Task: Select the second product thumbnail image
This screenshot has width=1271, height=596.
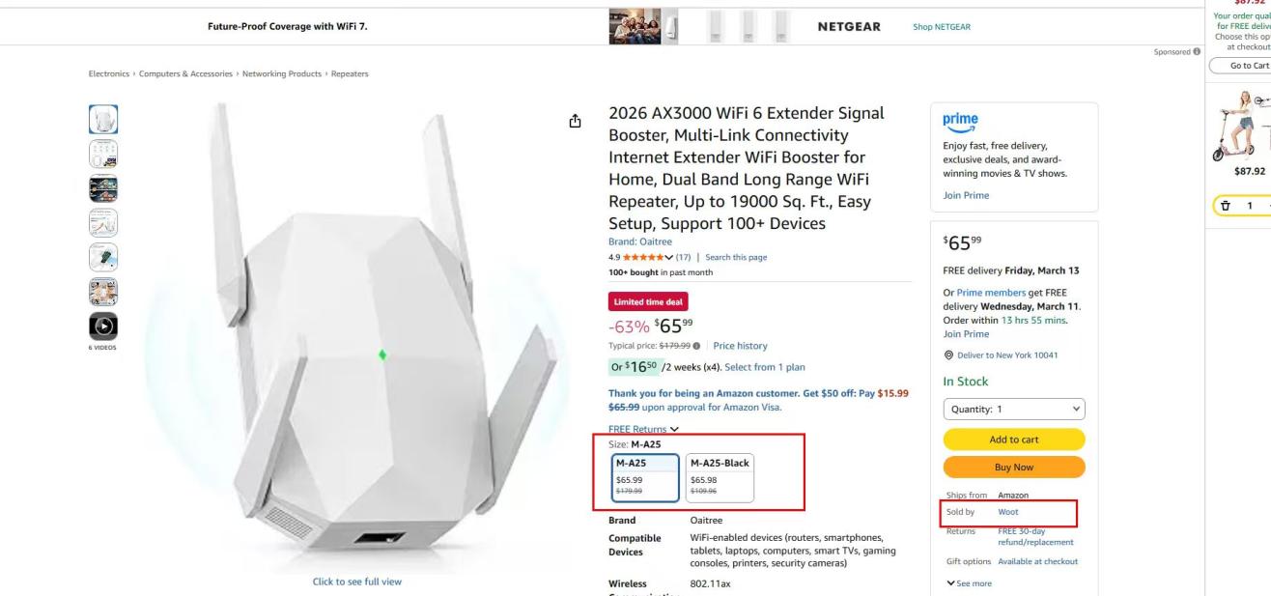Action: 103,155
